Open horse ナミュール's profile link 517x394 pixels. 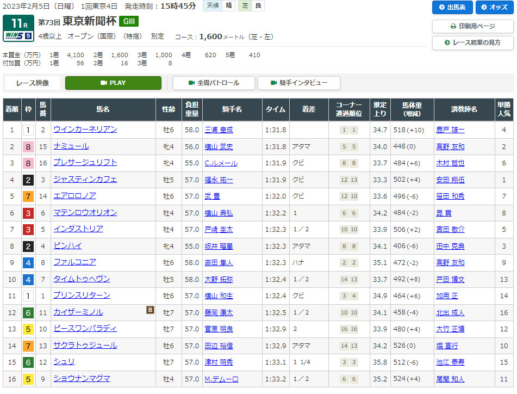[x=71, y=146]
